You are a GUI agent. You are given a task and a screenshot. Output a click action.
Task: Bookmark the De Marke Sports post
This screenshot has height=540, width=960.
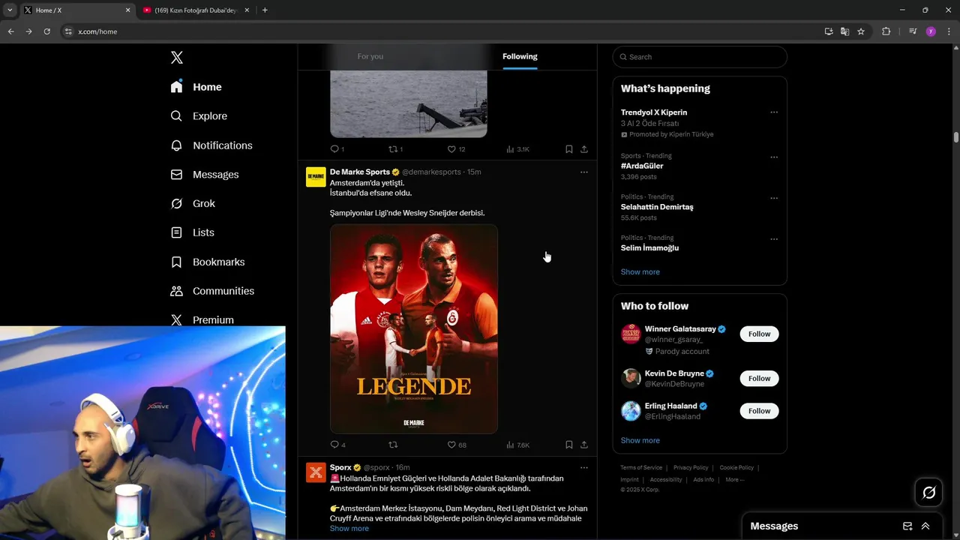pyautogui.click(x=569, y=445)
